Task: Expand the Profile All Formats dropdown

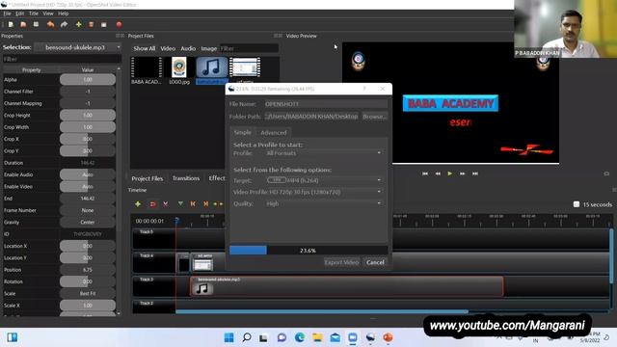Action: [324, 153]
